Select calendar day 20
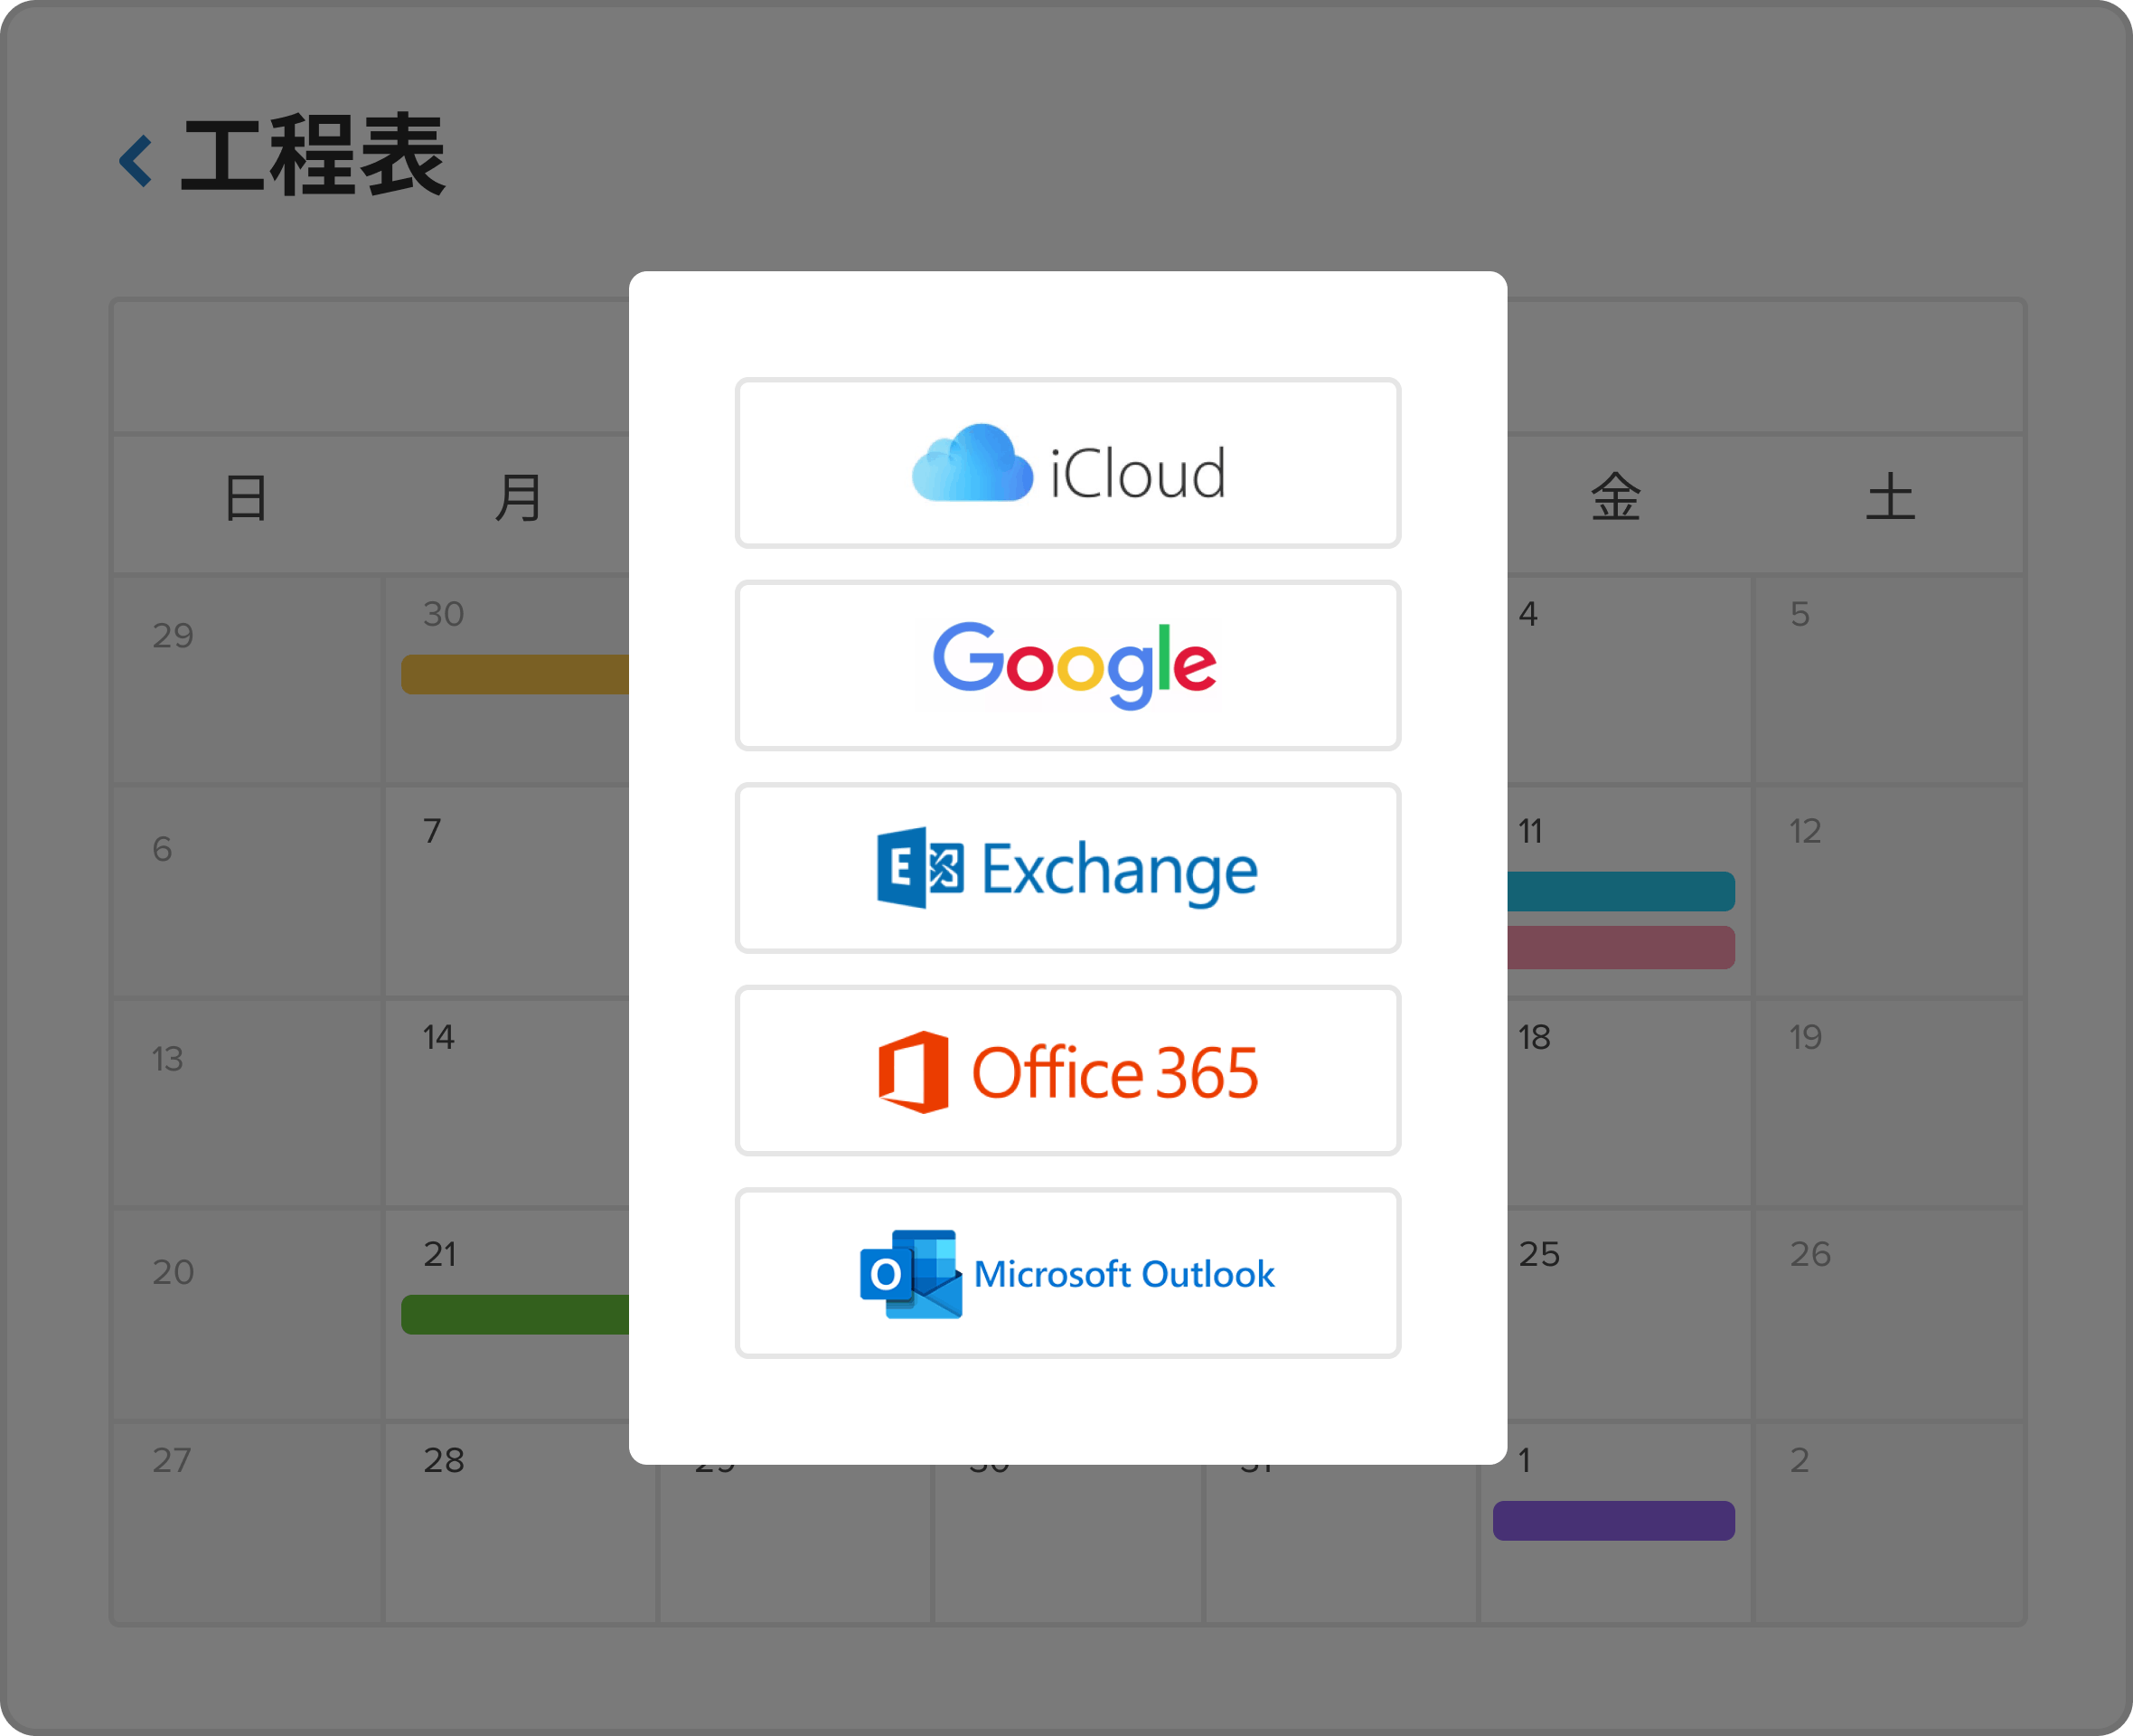 coord(173,1271)
